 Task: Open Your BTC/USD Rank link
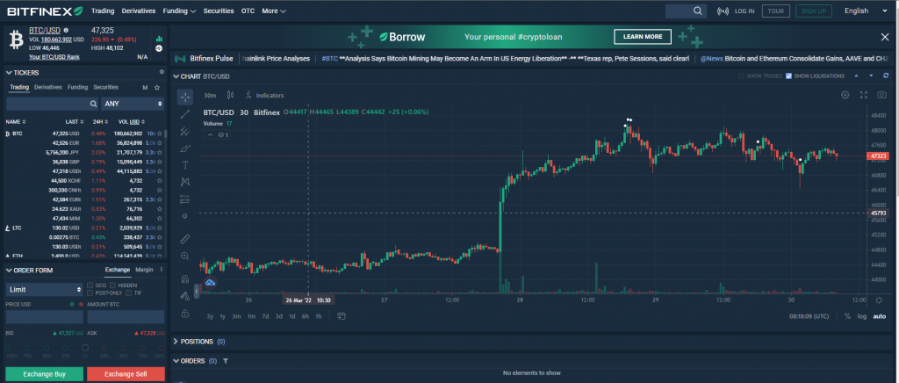[54, 57]
